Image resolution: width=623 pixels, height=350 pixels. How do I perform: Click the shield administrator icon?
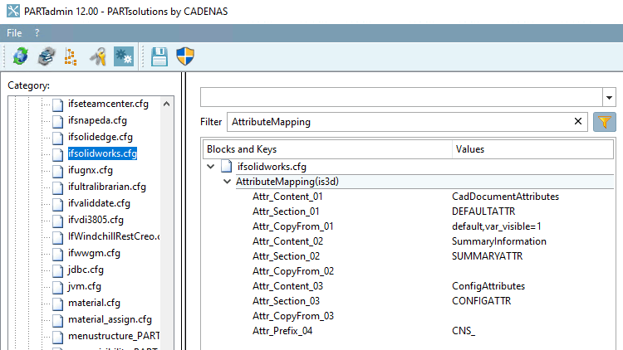pyautogui.click(x=184, y=56)
